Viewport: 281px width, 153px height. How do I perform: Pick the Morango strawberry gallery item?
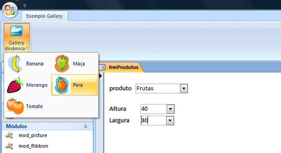(x=28, y=85)
